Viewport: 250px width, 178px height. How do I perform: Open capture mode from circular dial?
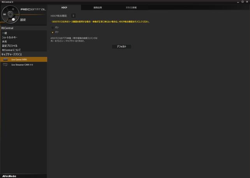pos(4,14)
